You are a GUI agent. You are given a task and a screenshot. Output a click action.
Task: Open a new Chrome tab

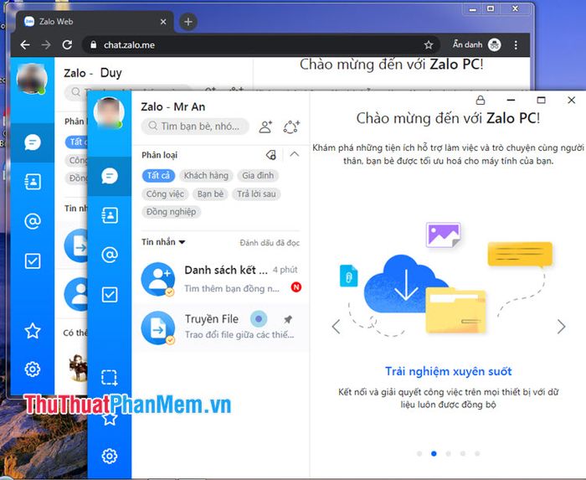click(188, 22)
